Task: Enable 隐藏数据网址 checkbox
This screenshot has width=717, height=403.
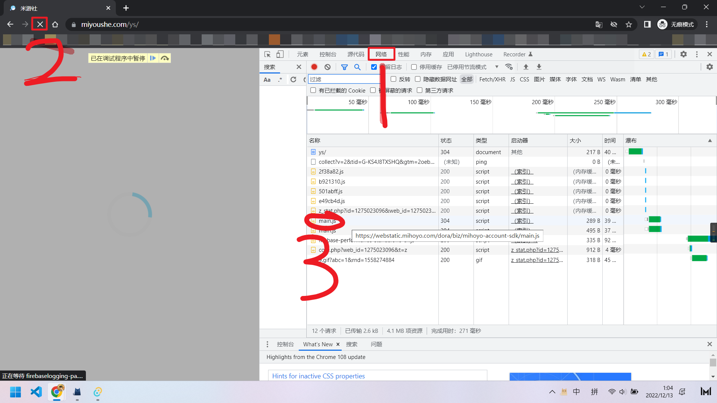Action: tap(418, 79)
